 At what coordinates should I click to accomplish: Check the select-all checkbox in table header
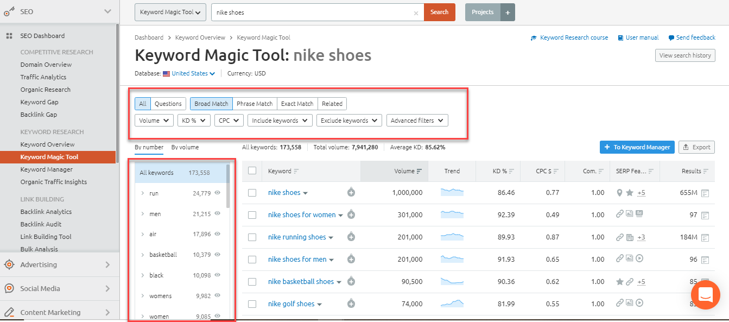click(x=252, y=171)
